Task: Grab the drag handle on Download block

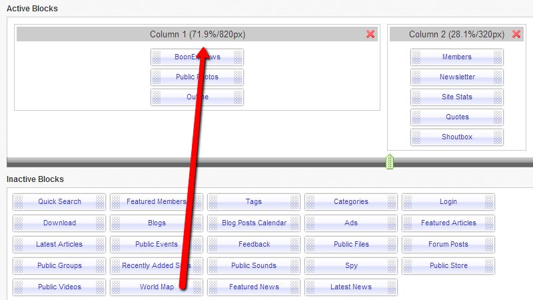Action: coord(19,223)
